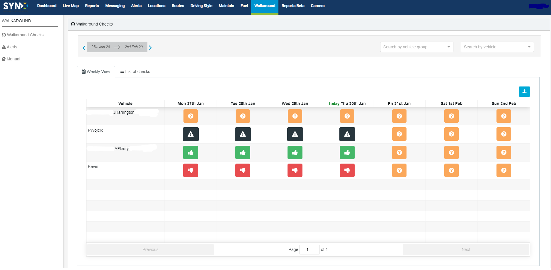Open the Driving Style menu item
This screenshot has width=551, height=270.
point(201,6)
